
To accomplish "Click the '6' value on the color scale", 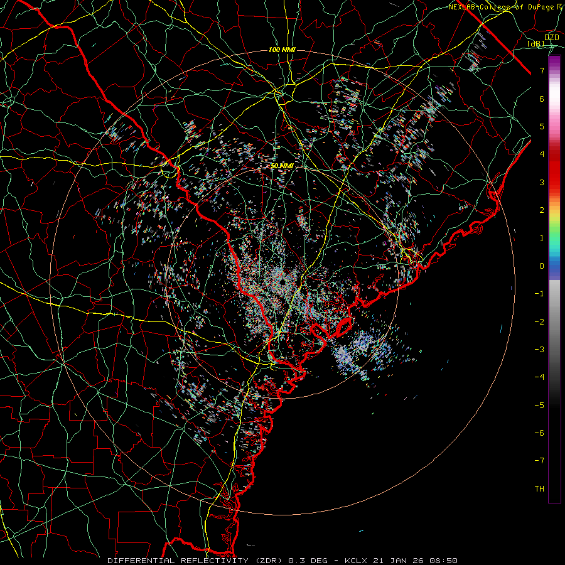I will tap(542, 99).
